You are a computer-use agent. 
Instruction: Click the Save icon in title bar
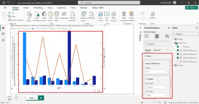(x=4, y=3)
